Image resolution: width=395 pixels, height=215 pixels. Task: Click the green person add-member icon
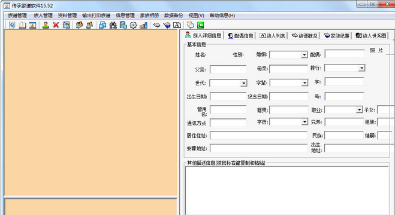46,25
